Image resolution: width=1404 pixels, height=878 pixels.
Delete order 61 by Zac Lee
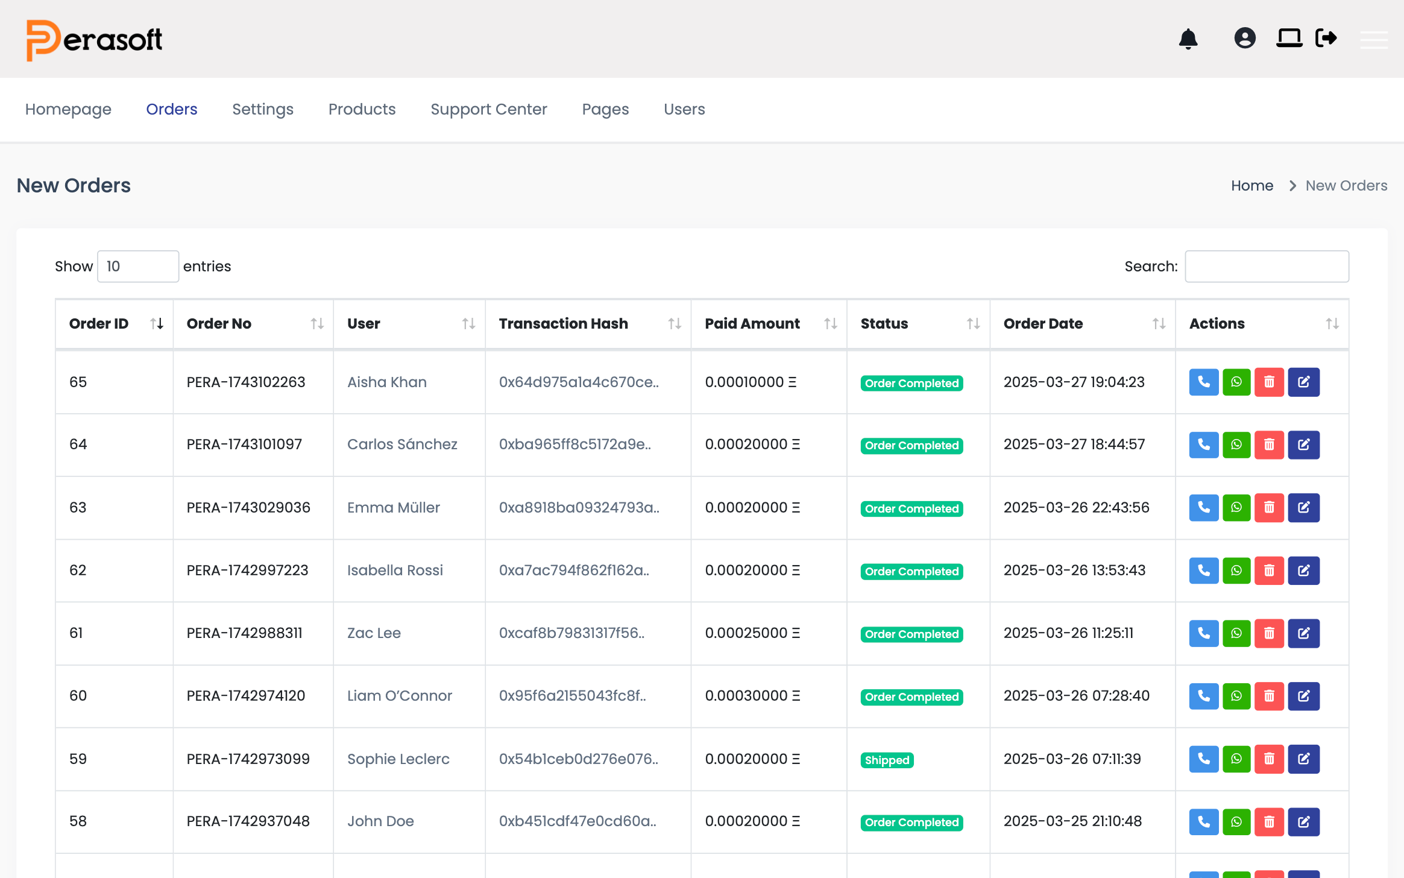tap(1269, 633)
